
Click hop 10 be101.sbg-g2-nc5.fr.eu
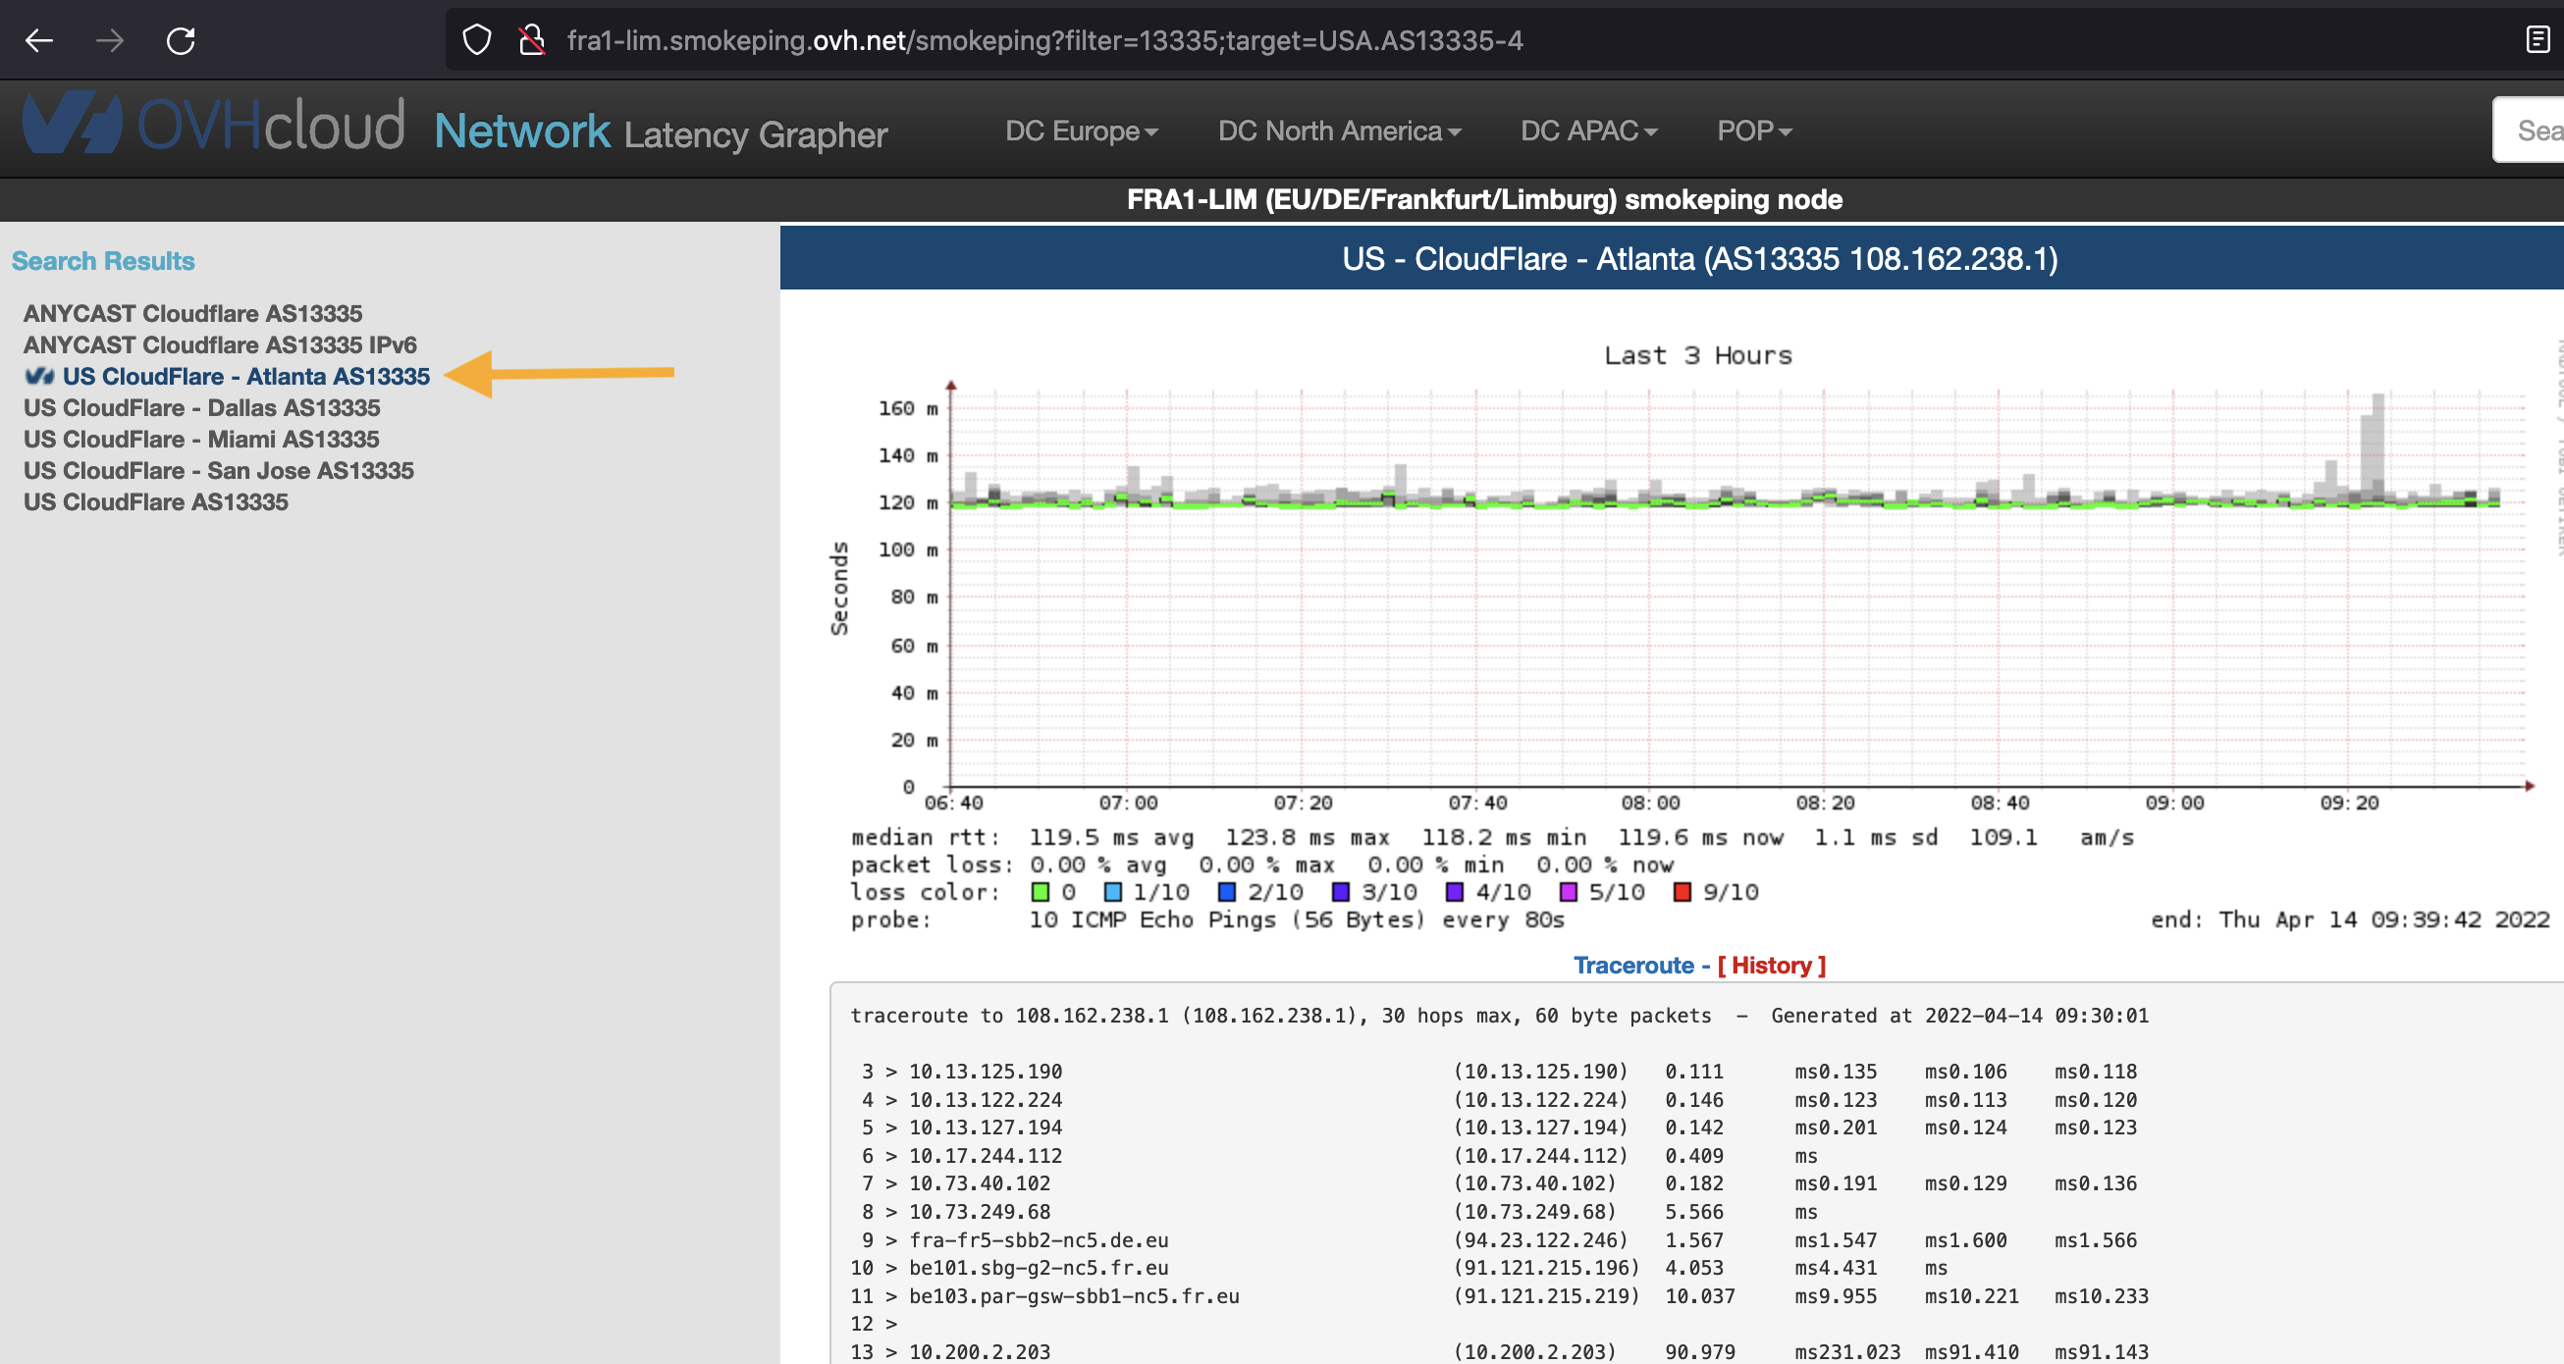[x=1039, y=1269]
